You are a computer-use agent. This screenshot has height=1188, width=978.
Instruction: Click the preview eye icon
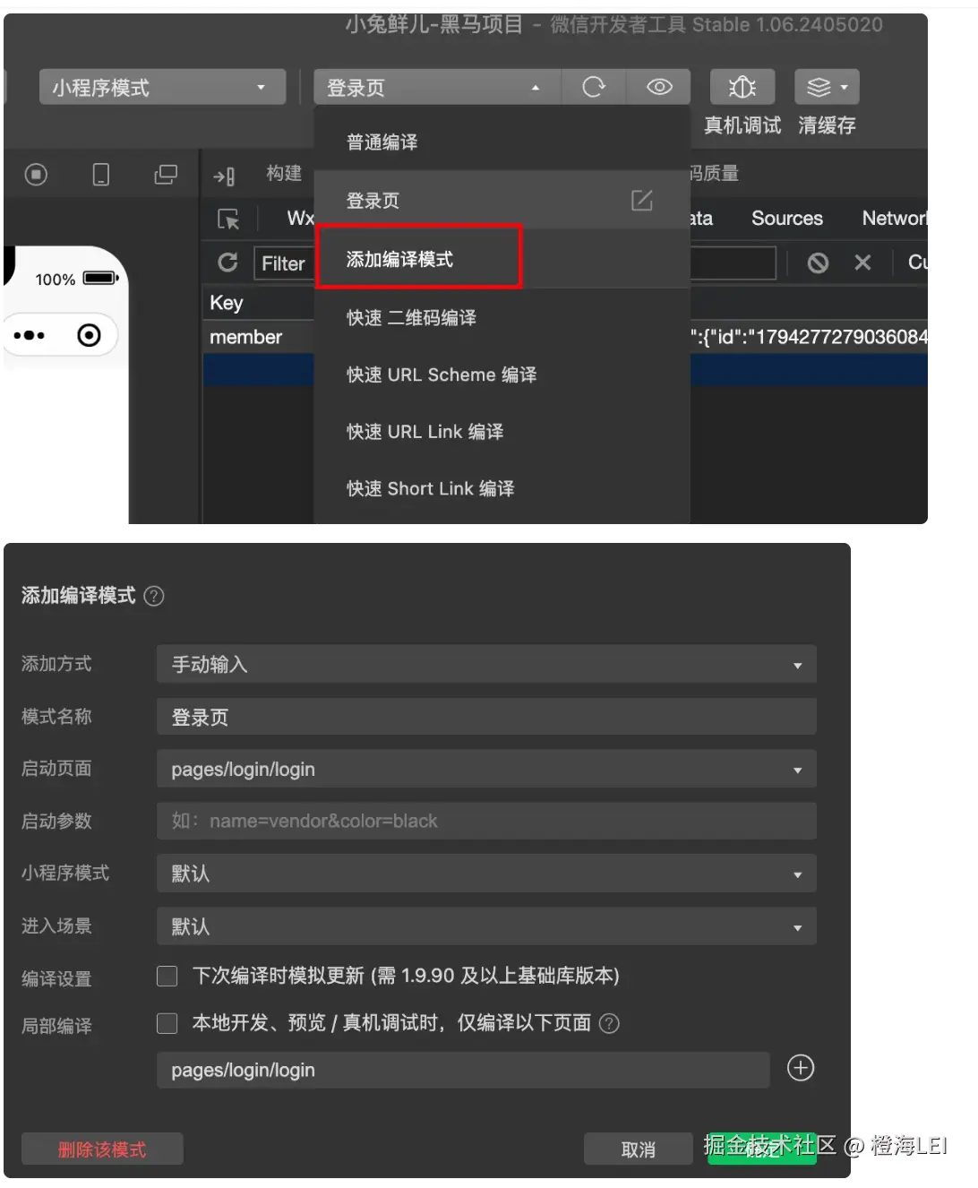pos(659,87)
